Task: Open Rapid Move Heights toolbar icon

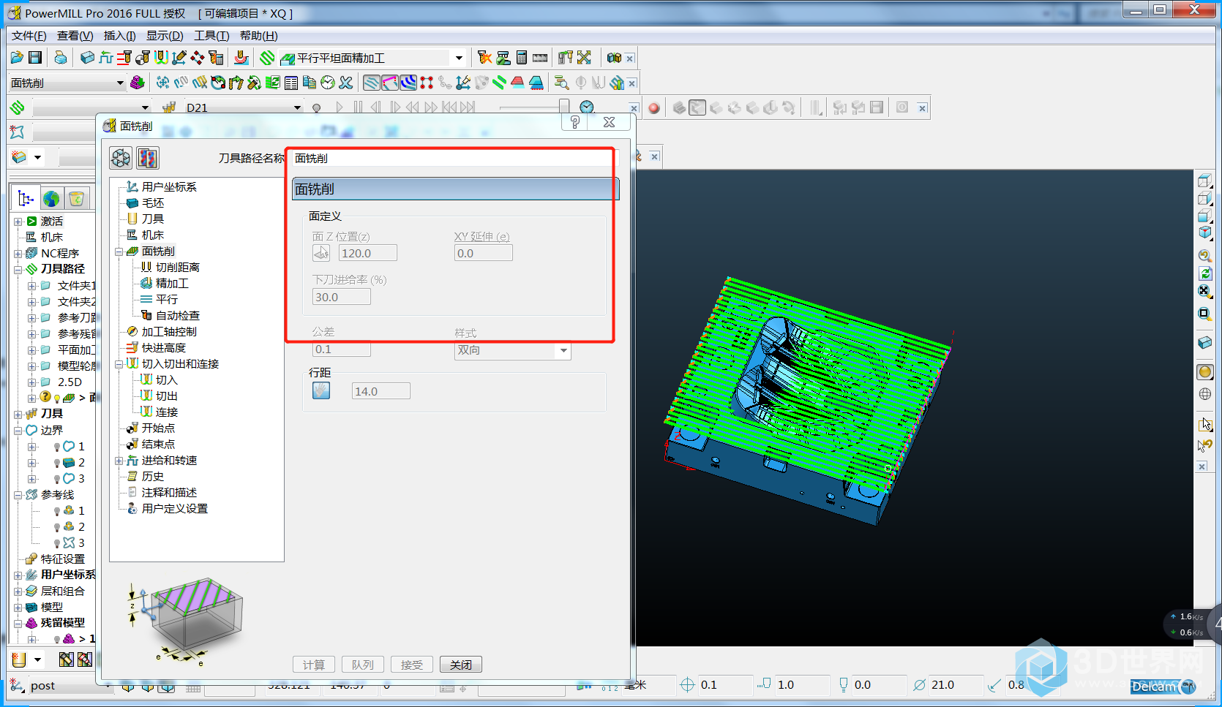Action: [124, 58]
